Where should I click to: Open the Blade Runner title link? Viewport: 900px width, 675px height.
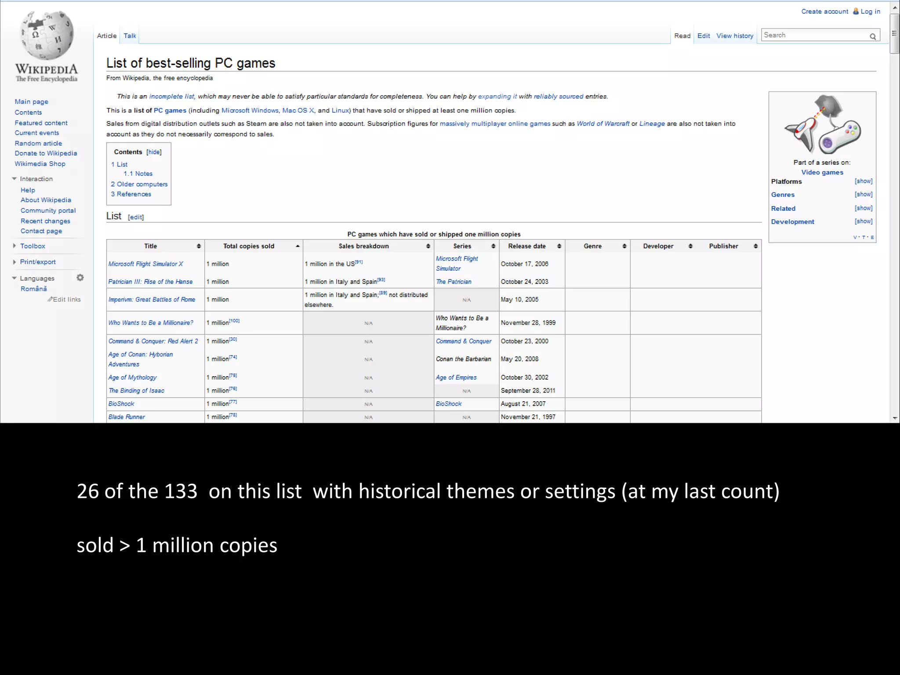127,417
